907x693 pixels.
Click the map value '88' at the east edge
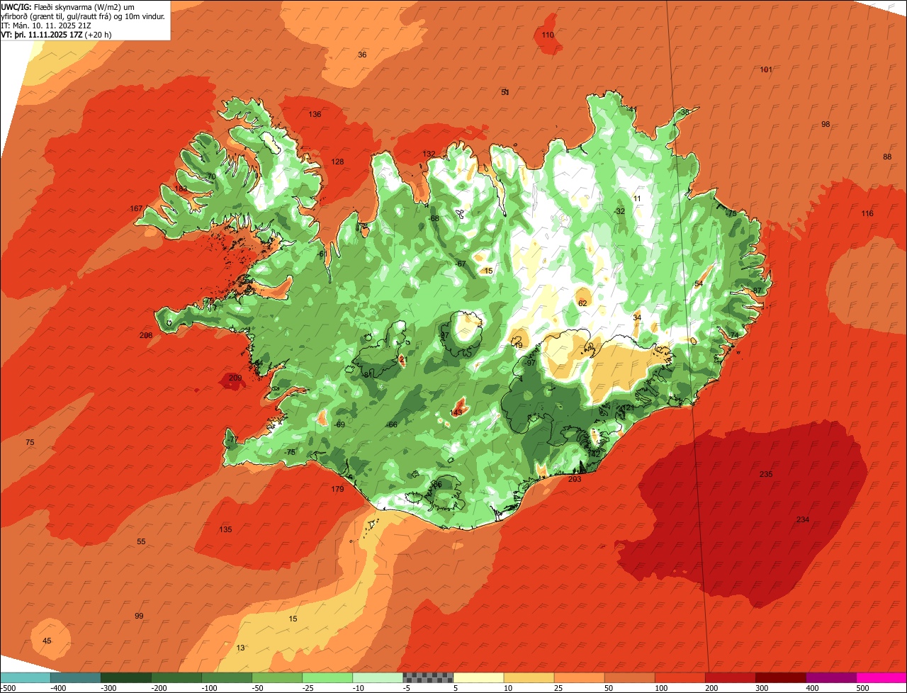(887, 157)
